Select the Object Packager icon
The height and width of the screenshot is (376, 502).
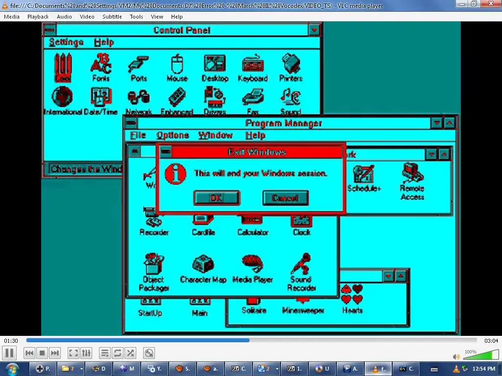153,272
